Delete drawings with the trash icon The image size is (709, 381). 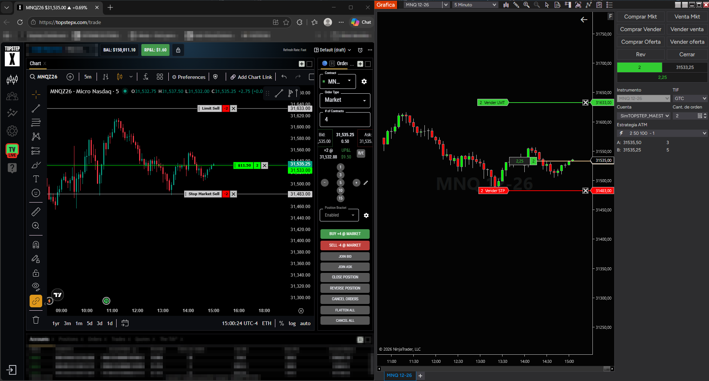tap(36, 320)
